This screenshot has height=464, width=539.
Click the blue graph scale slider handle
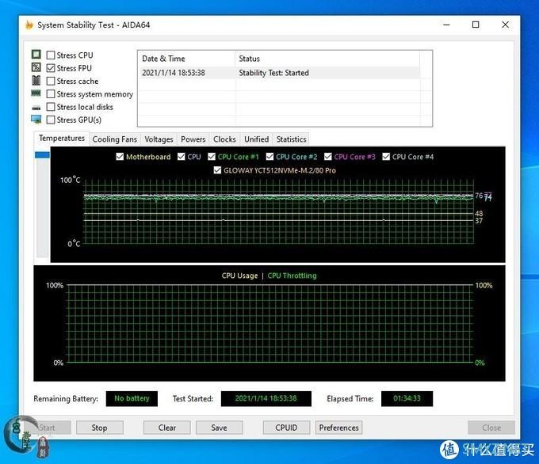(42, 155)
